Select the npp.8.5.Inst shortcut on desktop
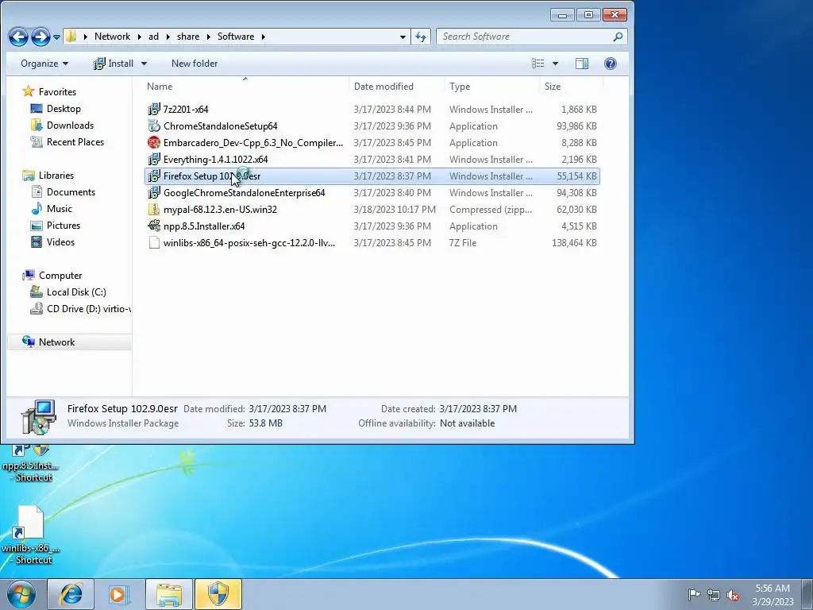This screenshot has width=813, height=610. (x=30, y=463)
